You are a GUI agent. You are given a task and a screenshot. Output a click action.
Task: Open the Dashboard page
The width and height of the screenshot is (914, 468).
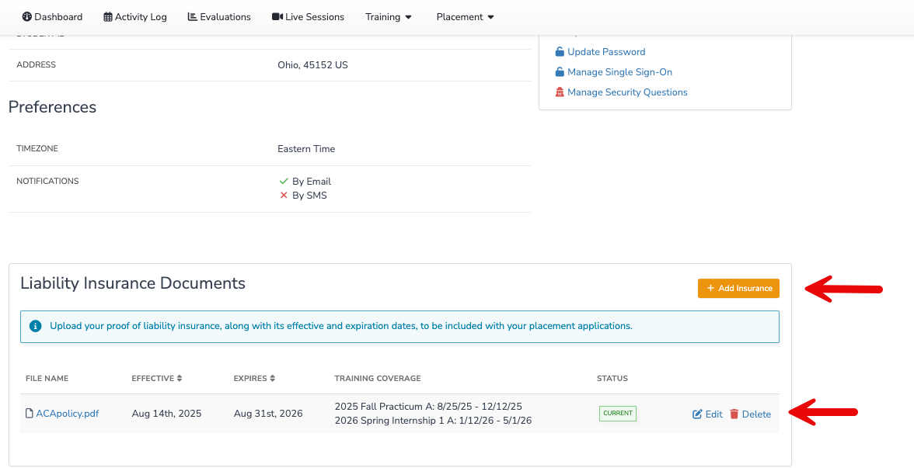coord(53,17)
